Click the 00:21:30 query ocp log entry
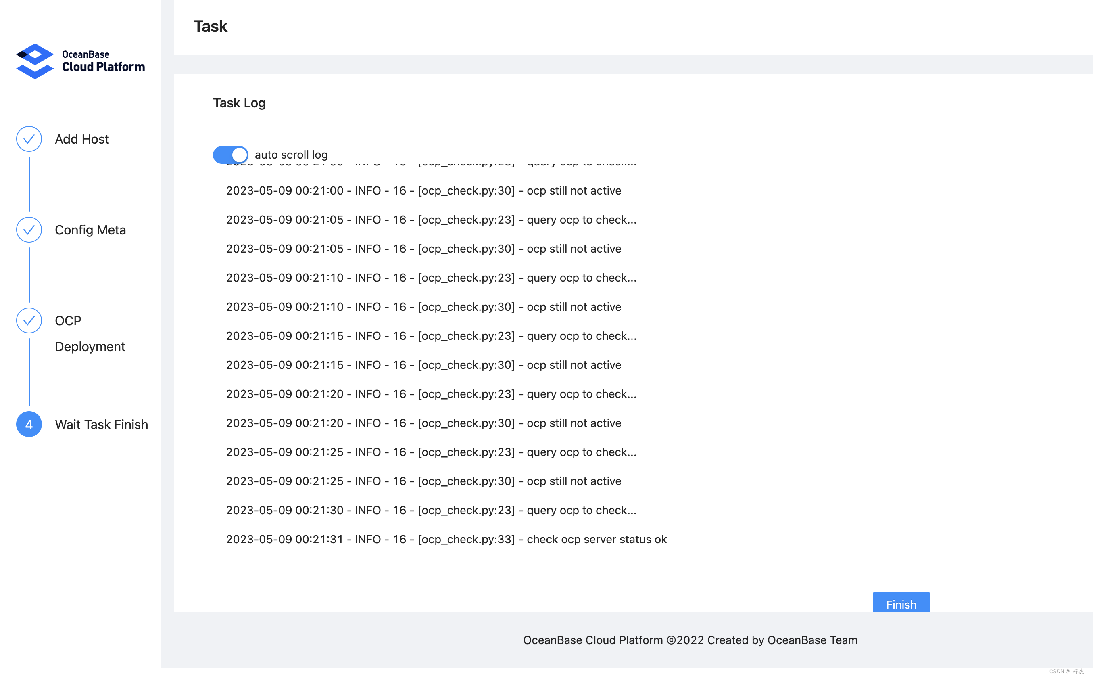The width and height of the screenshot is (1093, 678). coord(431,510)
